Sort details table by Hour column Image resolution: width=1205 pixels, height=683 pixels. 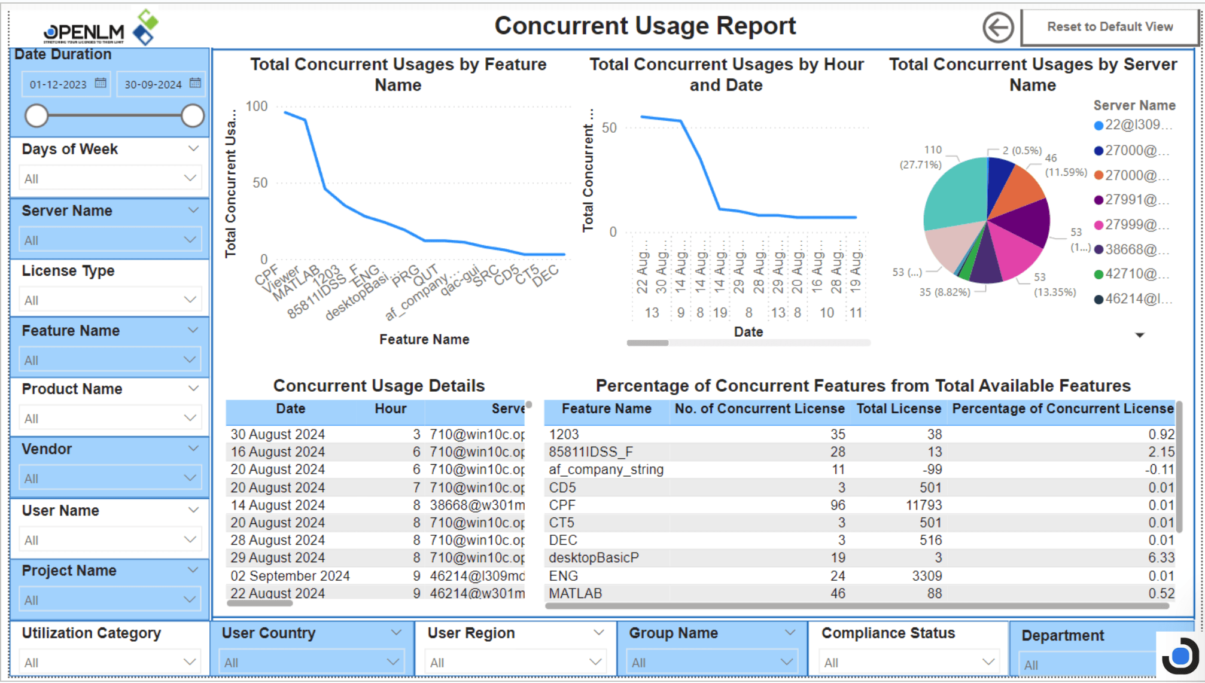tap(391, 409)
